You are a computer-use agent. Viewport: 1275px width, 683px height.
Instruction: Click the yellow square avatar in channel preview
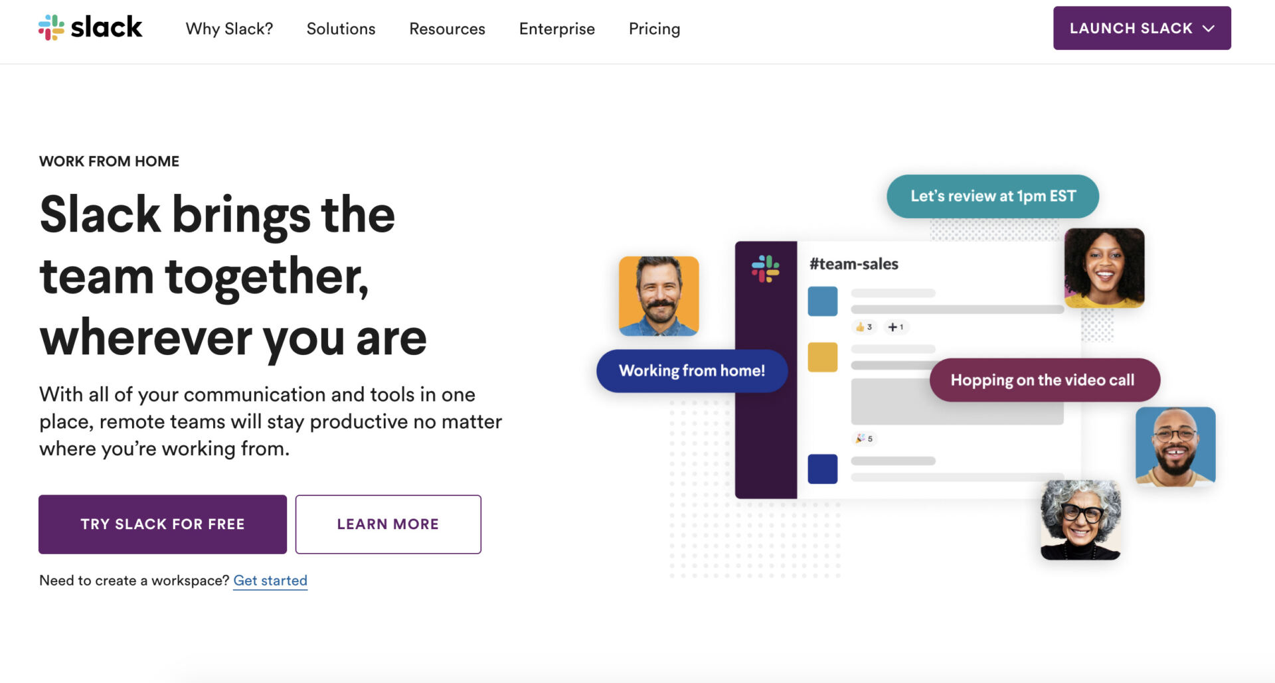tap(822, 357)
